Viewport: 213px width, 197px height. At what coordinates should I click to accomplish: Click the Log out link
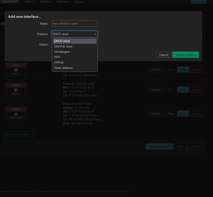coord(79,2)
